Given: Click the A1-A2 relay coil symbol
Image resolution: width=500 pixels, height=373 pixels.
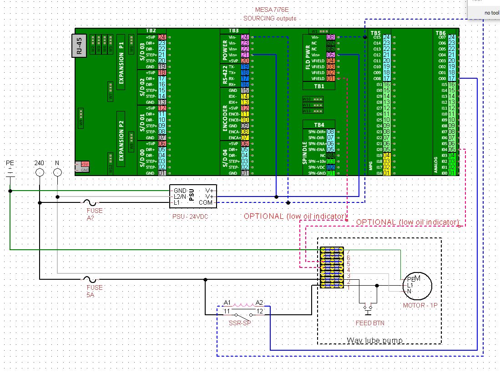Looking at the screenshot, I should tap(243, 304).
